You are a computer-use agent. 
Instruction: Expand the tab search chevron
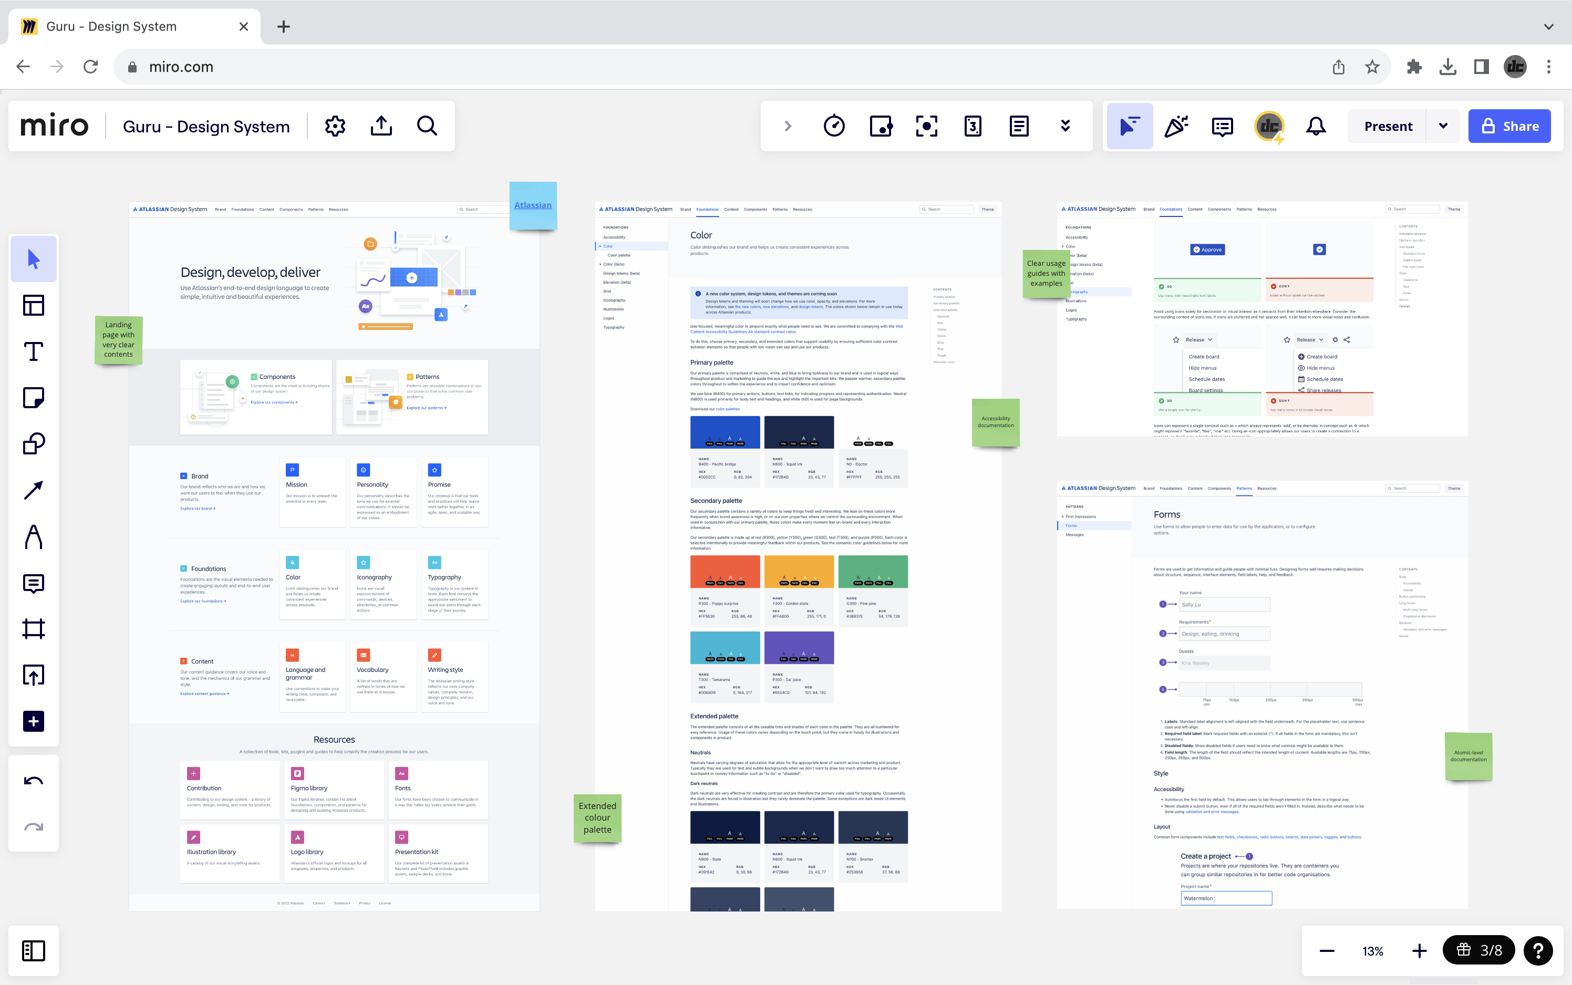pos(1548,27)
